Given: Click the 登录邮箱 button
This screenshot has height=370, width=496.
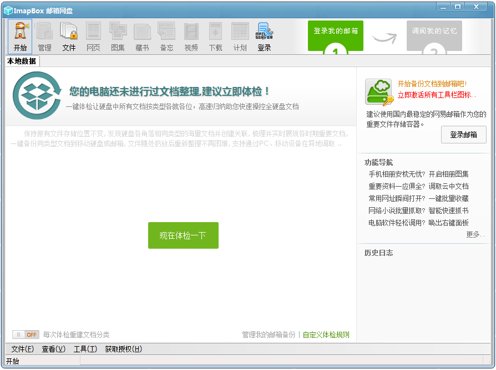Looking at the screenshot, I should [x=463, y=135].
